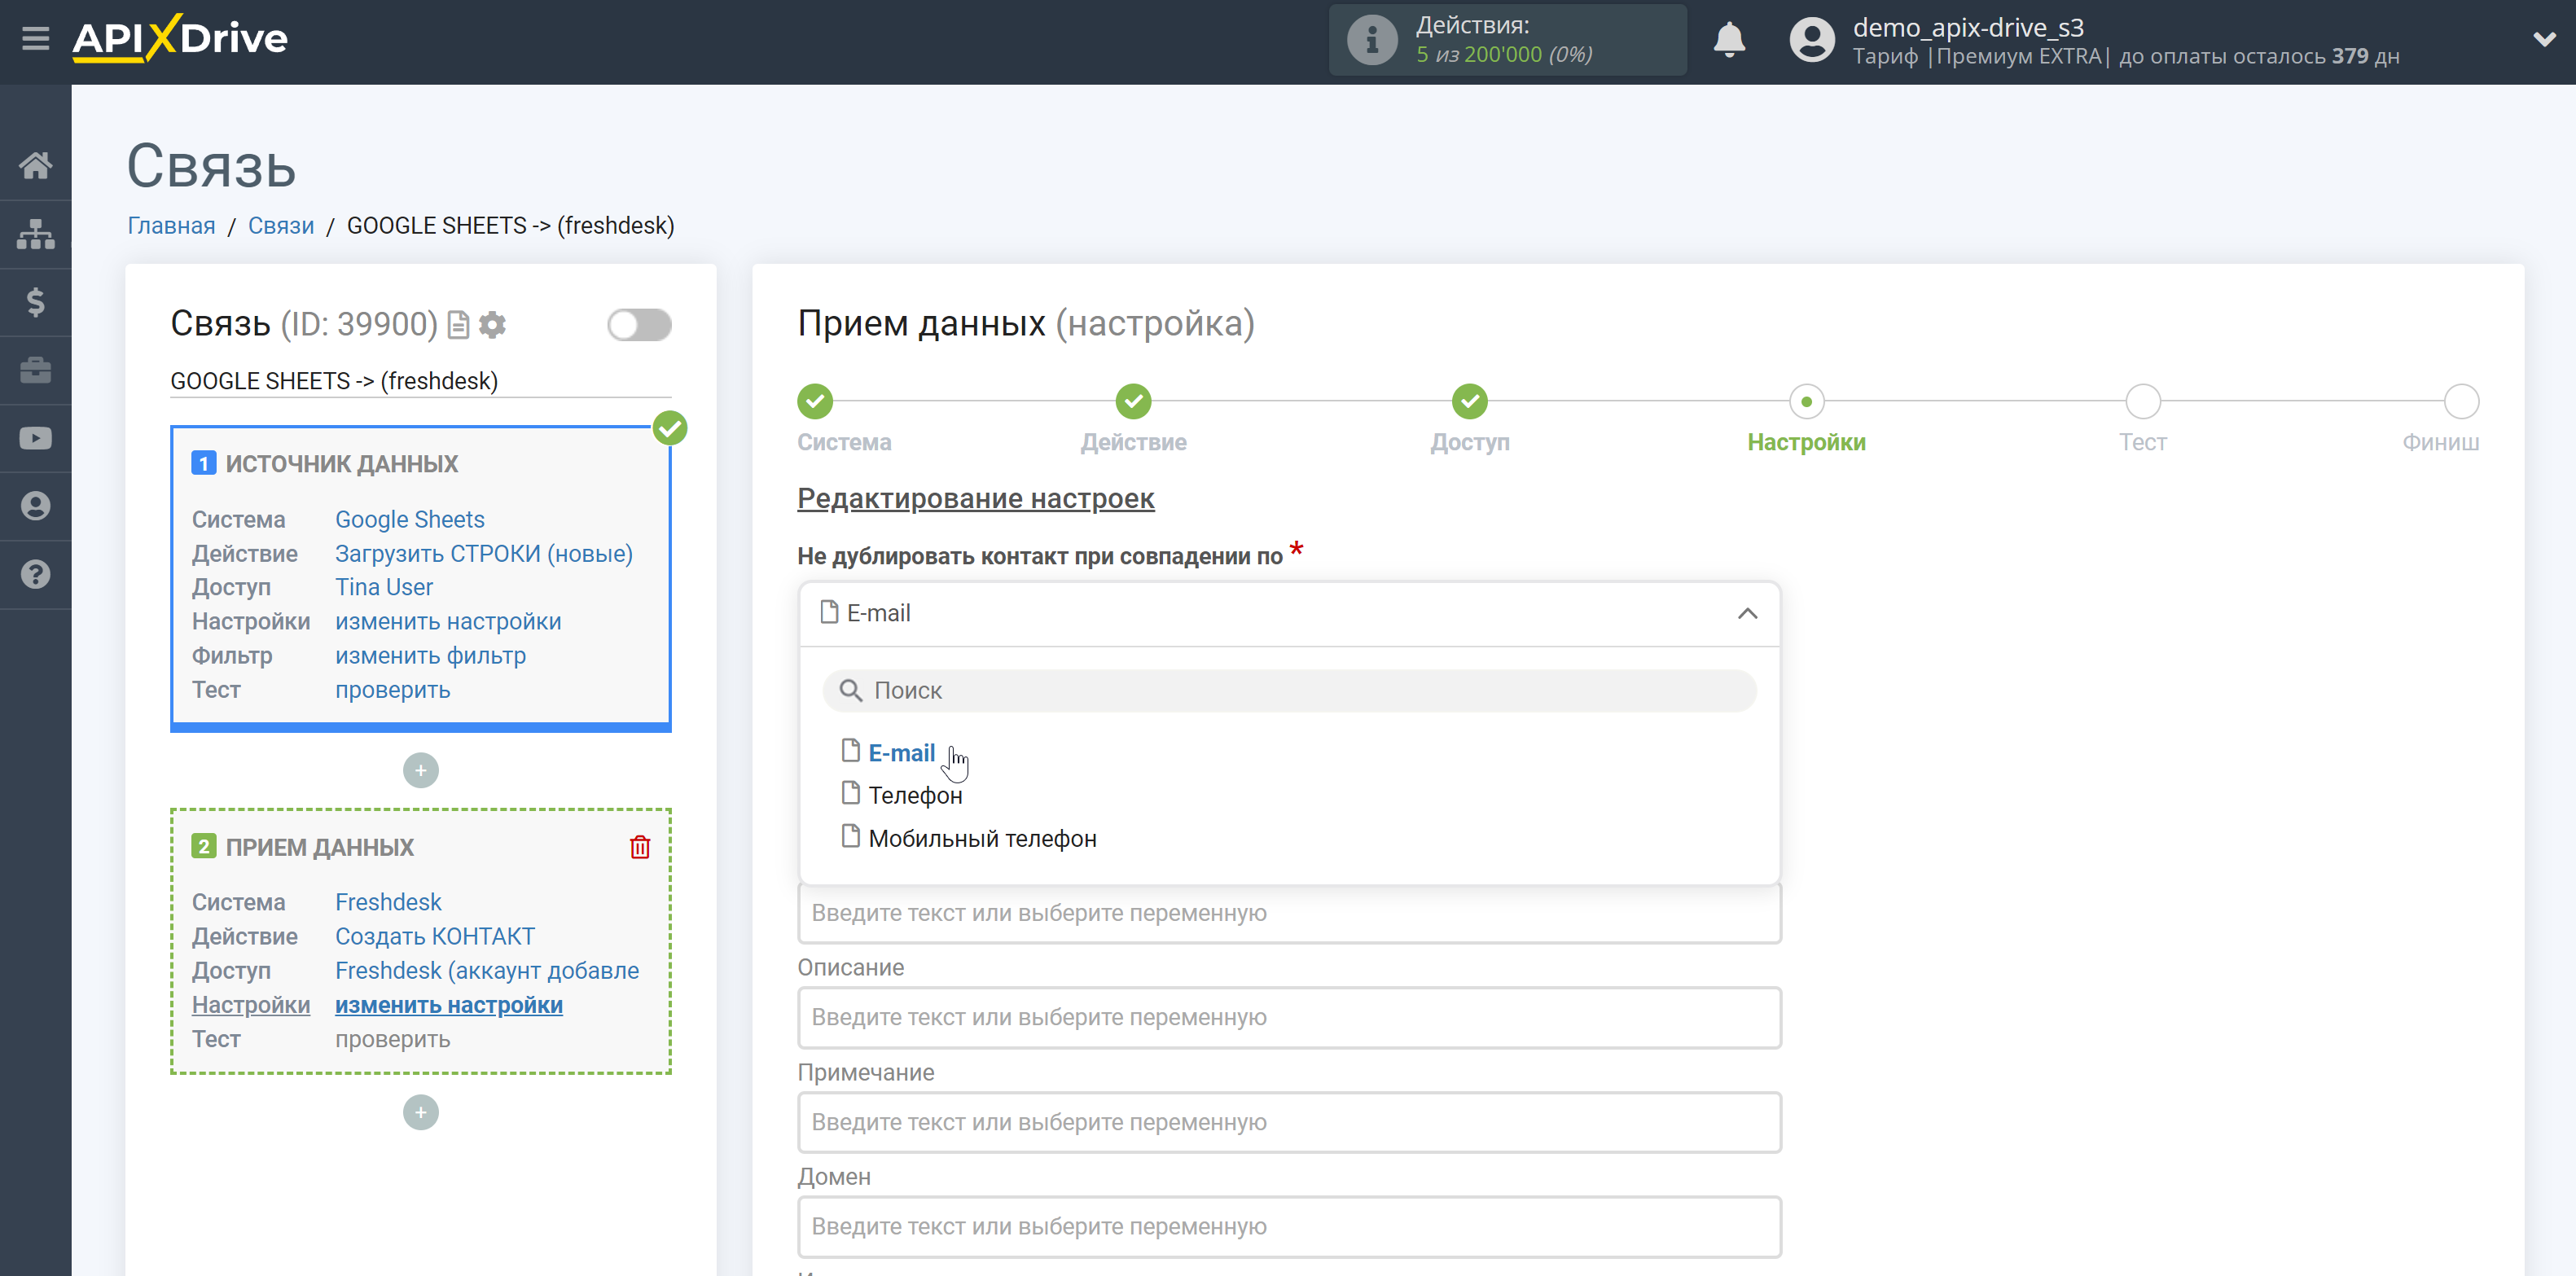Toggle the connection on/off switch
The width and height of the screenshot is (2576, 1276).
[639, 325]
